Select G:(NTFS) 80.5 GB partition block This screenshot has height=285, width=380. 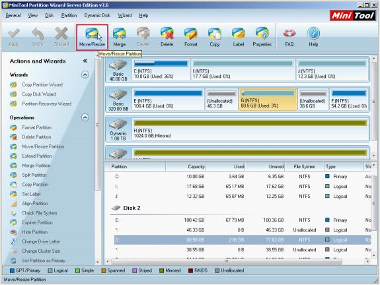(x=268, y=100)
